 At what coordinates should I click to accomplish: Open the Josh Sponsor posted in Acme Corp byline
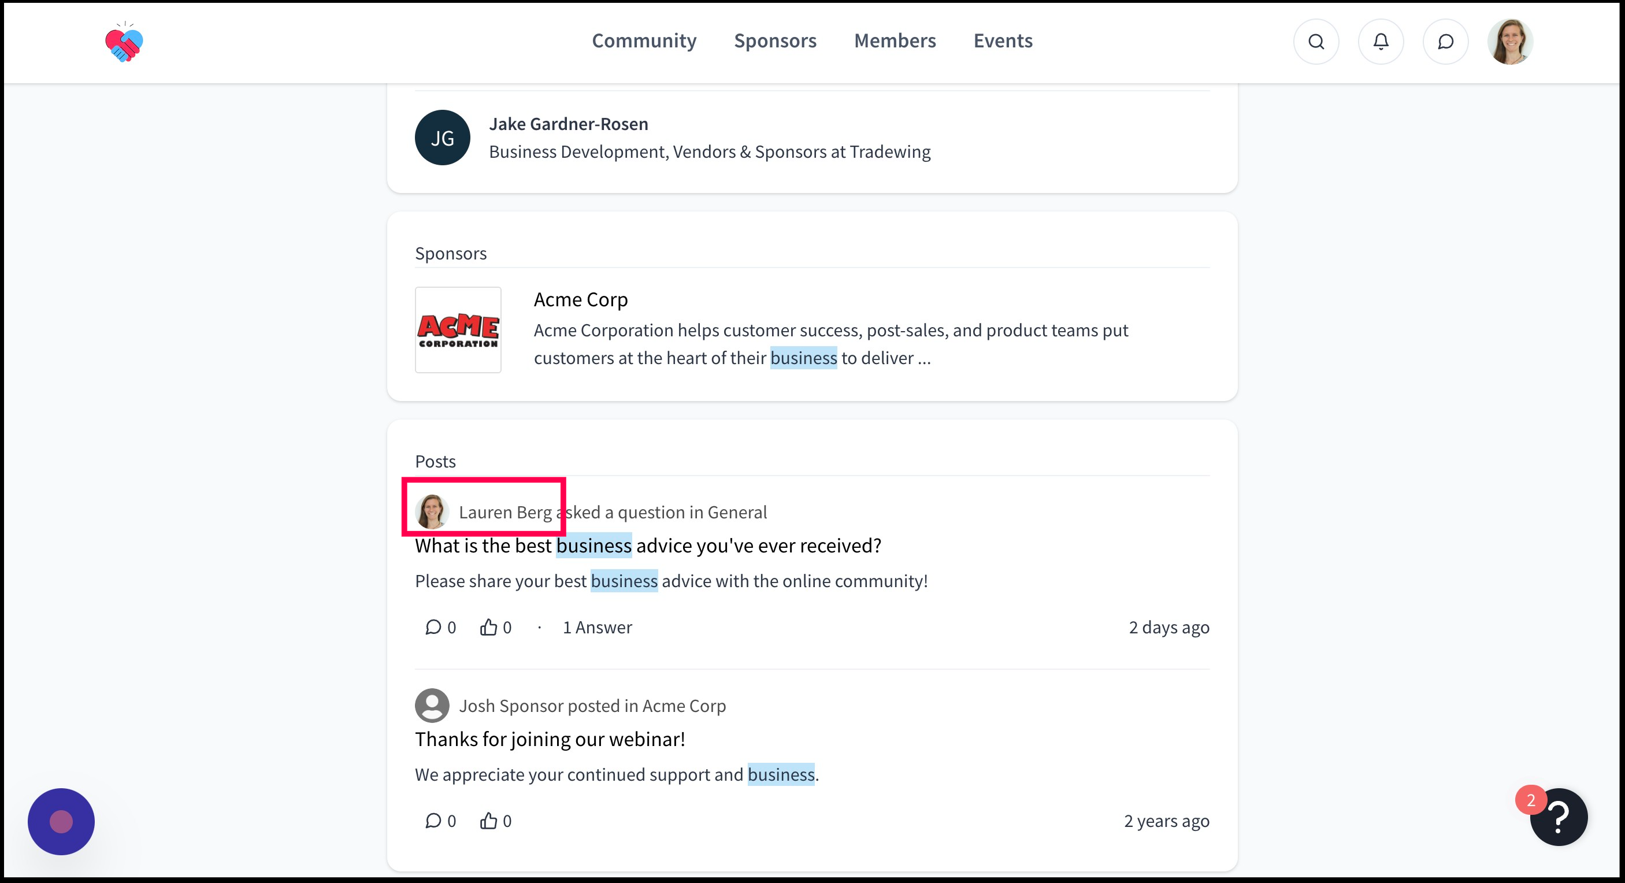point(592,706)
